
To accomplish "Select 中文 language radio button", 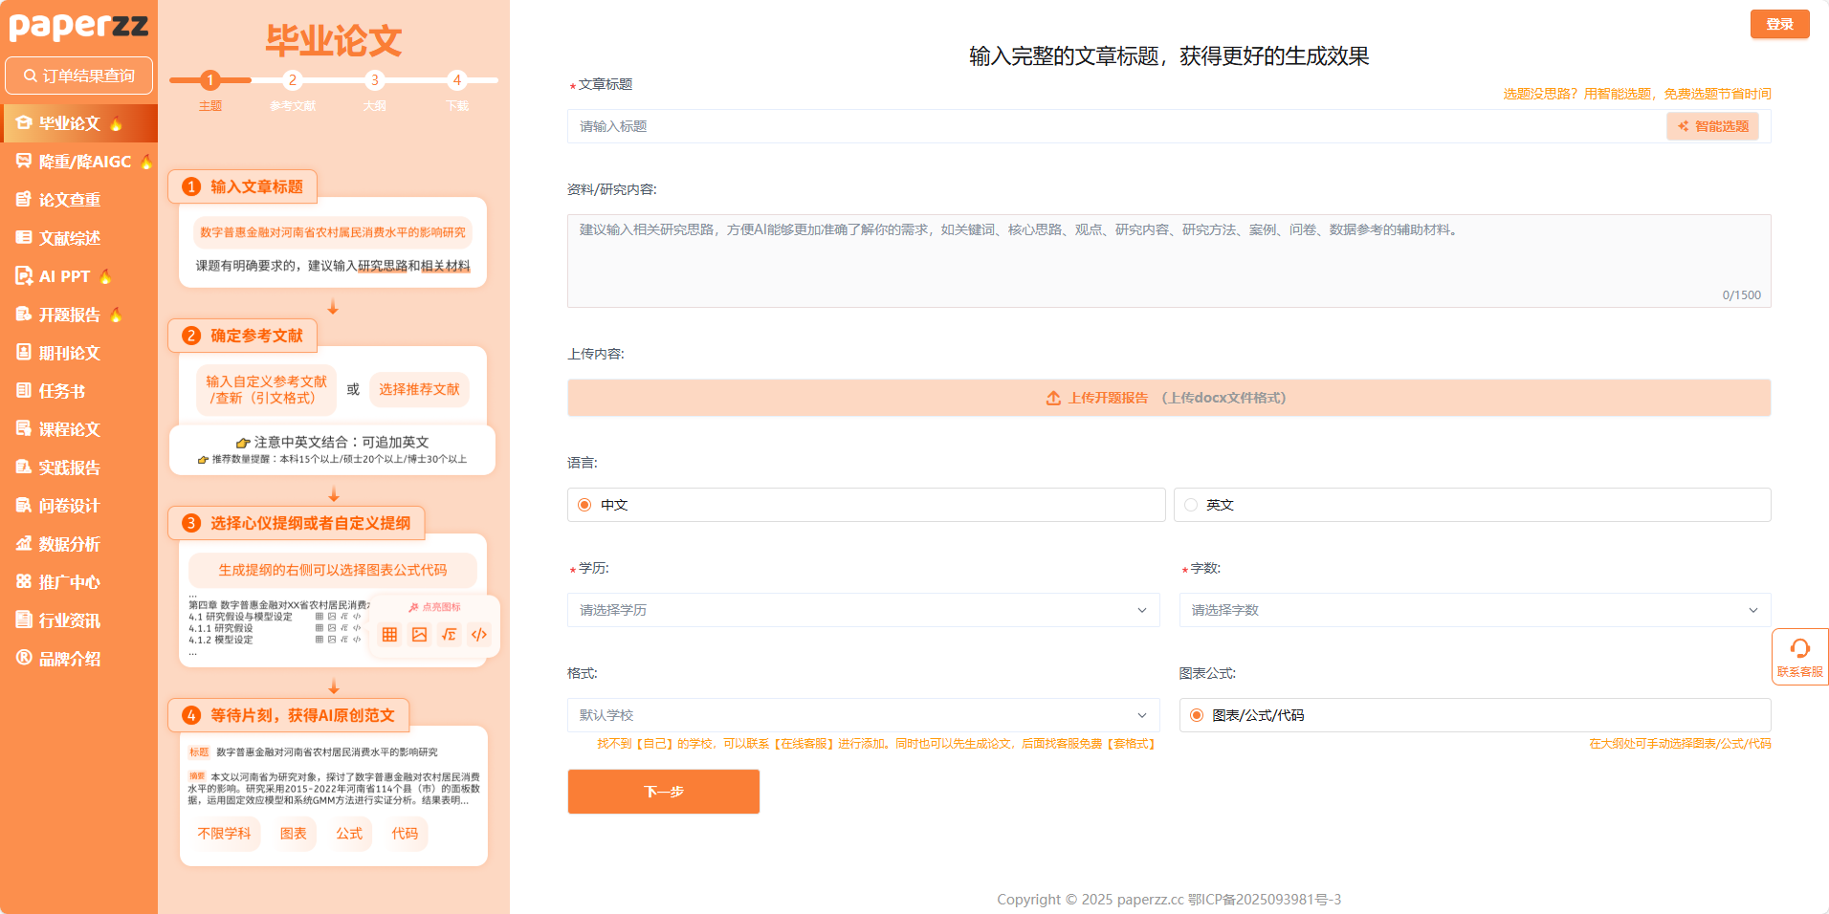I will [584, 505].
